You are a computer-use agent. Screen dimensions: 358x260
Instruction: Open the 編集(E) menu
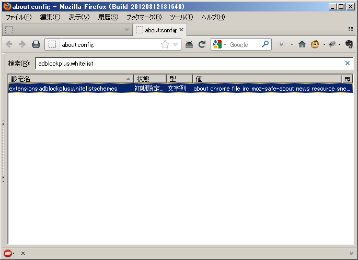point(50,17)
